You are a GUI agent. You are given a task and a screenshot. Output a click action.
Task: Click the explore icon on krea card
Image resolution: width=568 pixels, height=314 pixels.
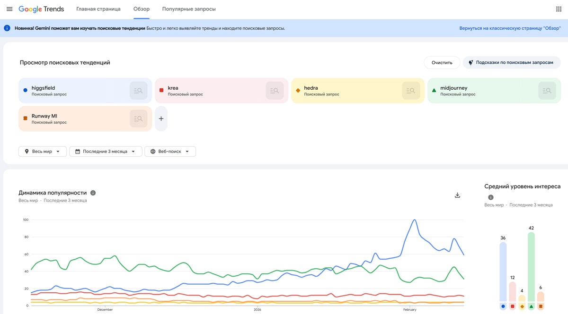(x=275, y=91)
